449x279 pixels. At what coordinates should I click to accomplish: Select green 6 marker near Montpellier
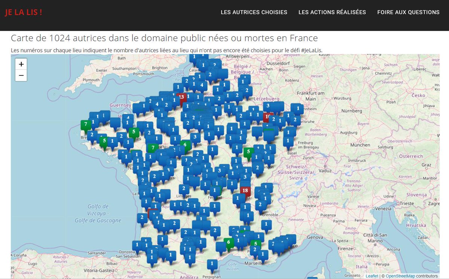pyautogui.click(x=229, y=244)
